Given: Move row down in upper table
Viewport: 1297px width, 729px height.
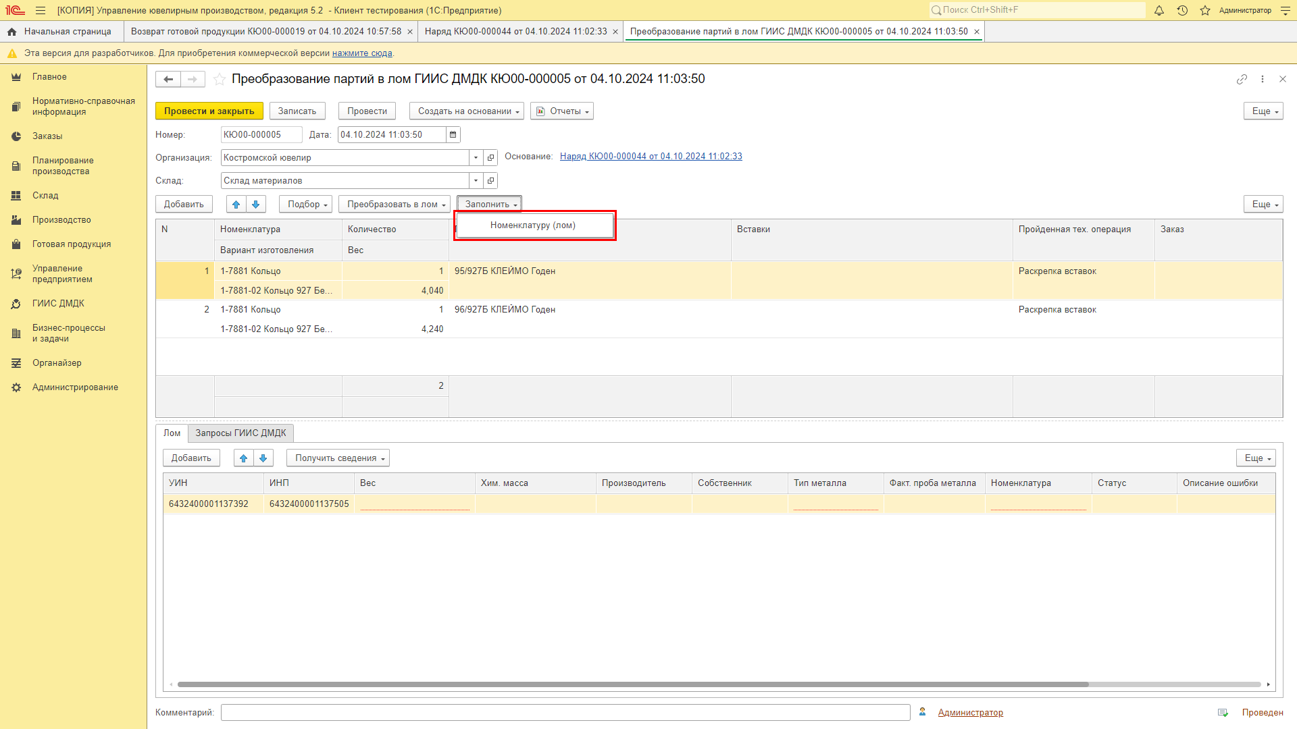Looking at the screenshot, I should (x=256, y=205).
